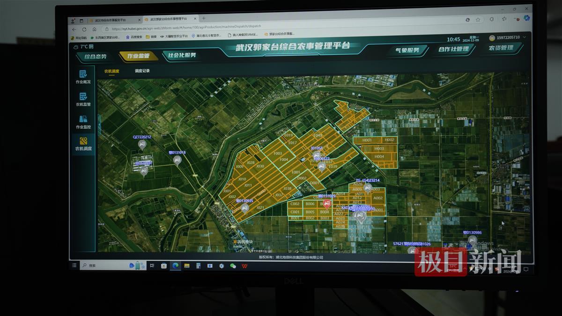Click tractor marker 鄂0130935 in field J021
Screen dimensions: 562x316
click(x=244, y=208)
